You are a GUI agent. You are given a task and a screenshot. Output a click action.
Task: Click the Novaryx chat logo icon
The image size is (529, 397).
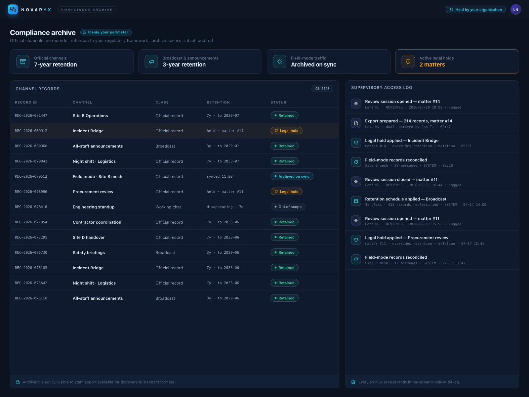pyautogui.click(x=13, y=9)
